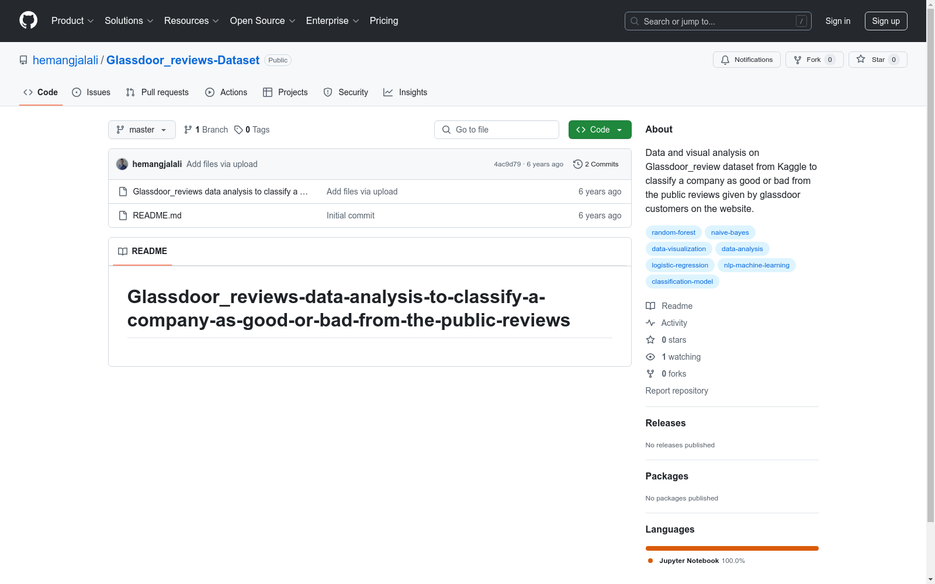Switch to the Insights tab
Image resolution: width=935 pixels, height=584 pixels.
coord(406,92)
